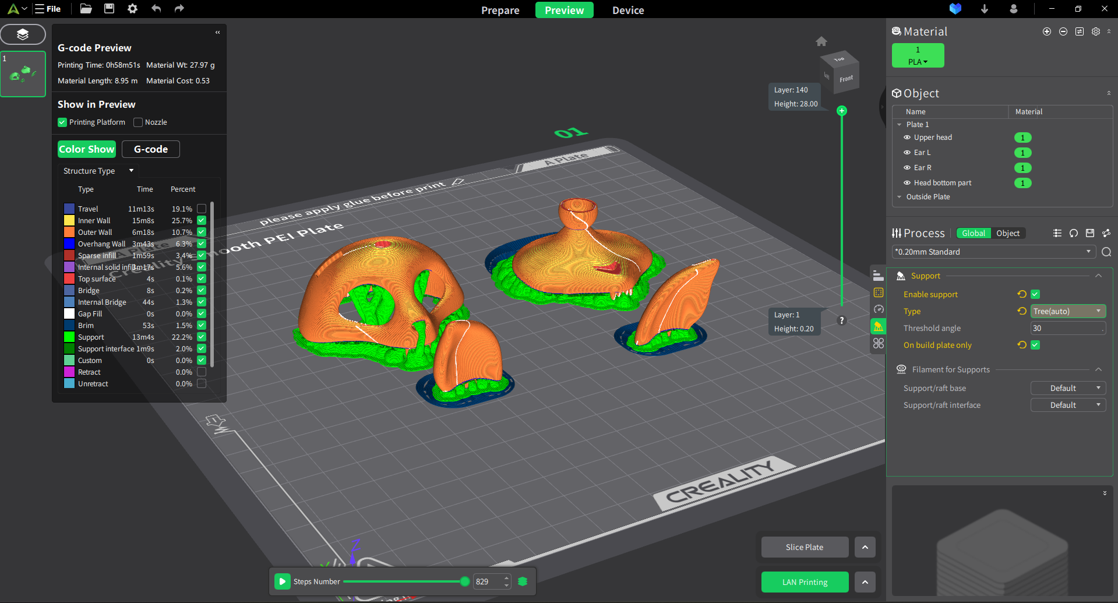Reset view with the home icon

[x=821, y=41]
